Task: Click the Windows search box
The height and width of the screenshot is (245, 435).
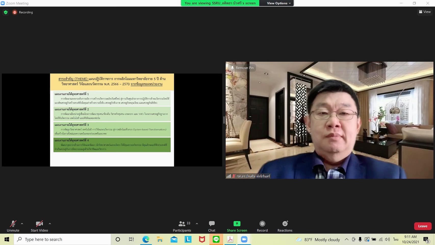Action: click(62, 239)
